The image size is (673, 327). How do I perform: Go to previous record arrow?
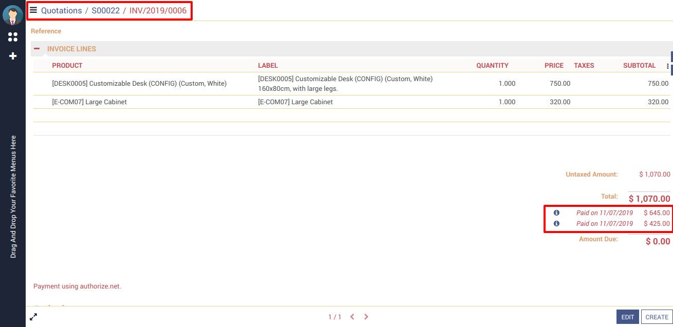tap(352, 317)
